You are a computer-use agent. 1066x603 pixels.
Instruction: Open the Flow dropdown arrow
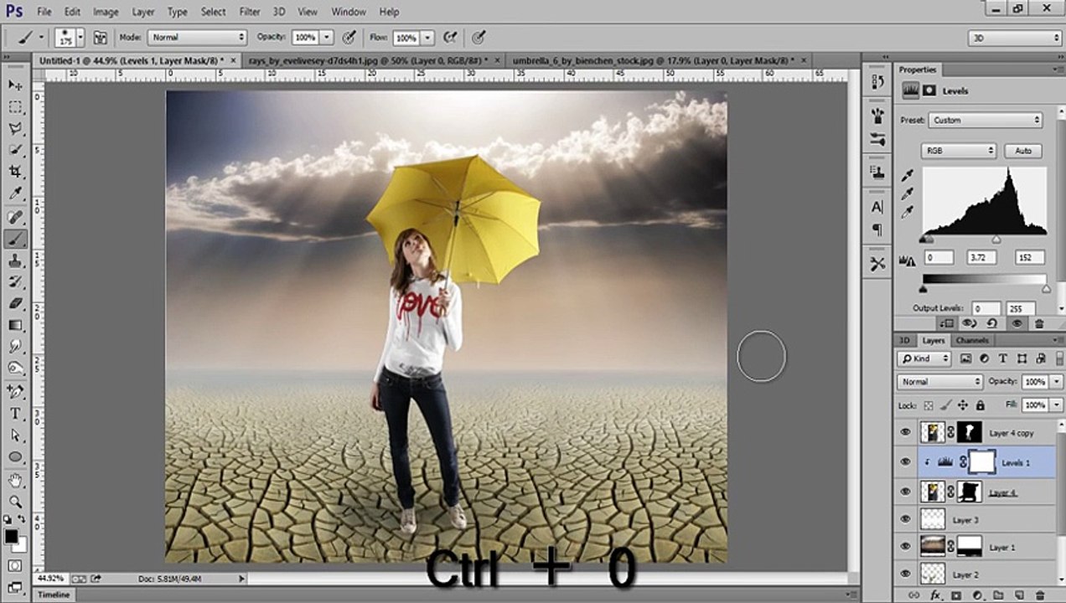427,38
